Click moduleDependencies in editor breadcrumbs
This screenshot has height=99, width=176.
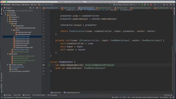coord(72,93)
